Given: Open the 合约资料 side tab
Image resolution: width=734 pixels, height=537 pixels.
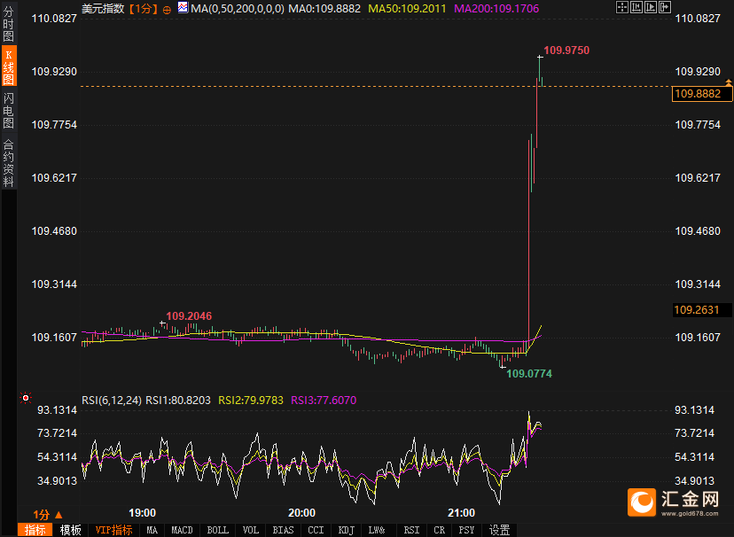Looking at the screenshot, I should [9, 163].
